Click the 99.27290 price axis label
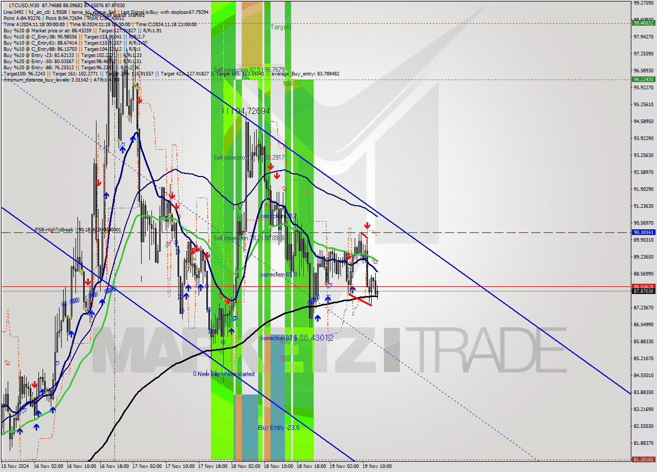657x472 pixels. [x=643, y=3]
